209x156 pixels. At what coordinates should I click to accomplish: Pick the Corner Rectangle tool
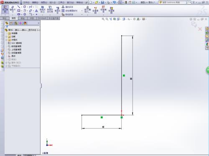coord(19,10)
